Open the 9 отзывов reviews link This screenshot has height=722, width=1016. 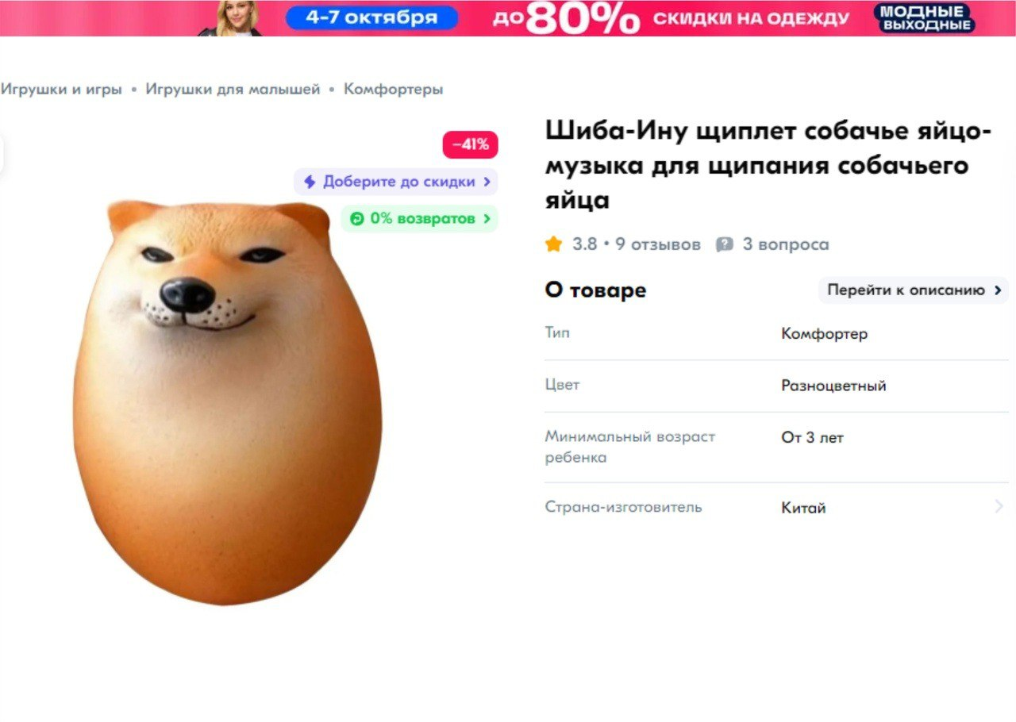click(x=658, y=244)
